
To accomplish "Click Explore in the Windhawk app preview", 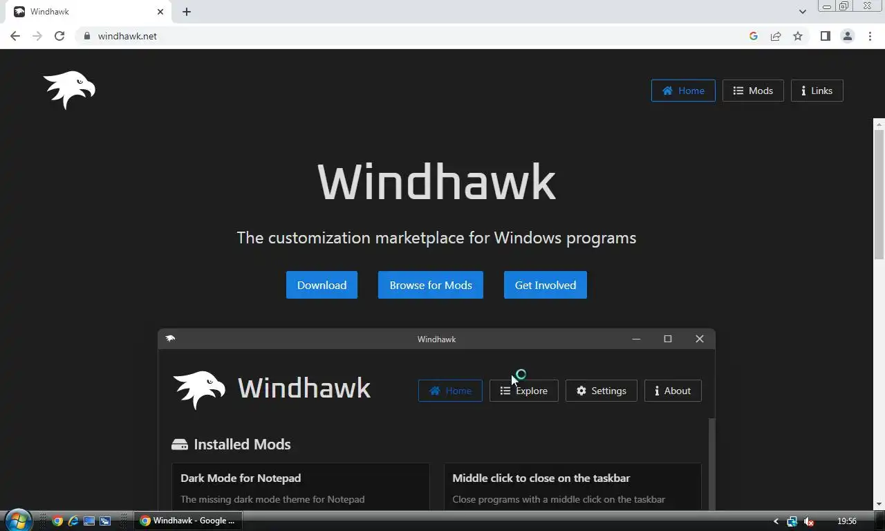I will point(523,391).
